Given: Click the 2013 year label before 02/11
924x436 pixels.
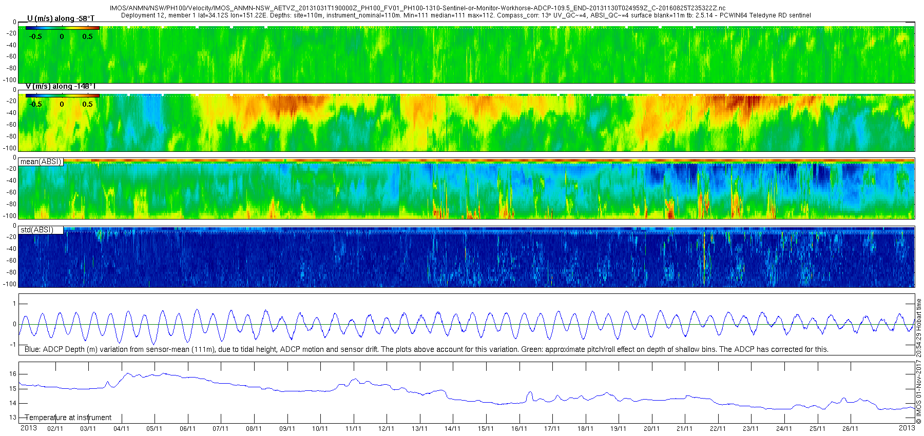Looking at the screenshot, I should click(x=28, y=428).
